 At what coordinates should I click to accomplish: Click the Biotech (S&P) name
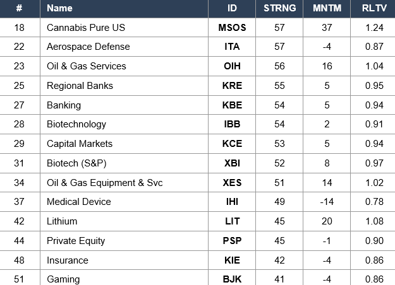[76, 163]
